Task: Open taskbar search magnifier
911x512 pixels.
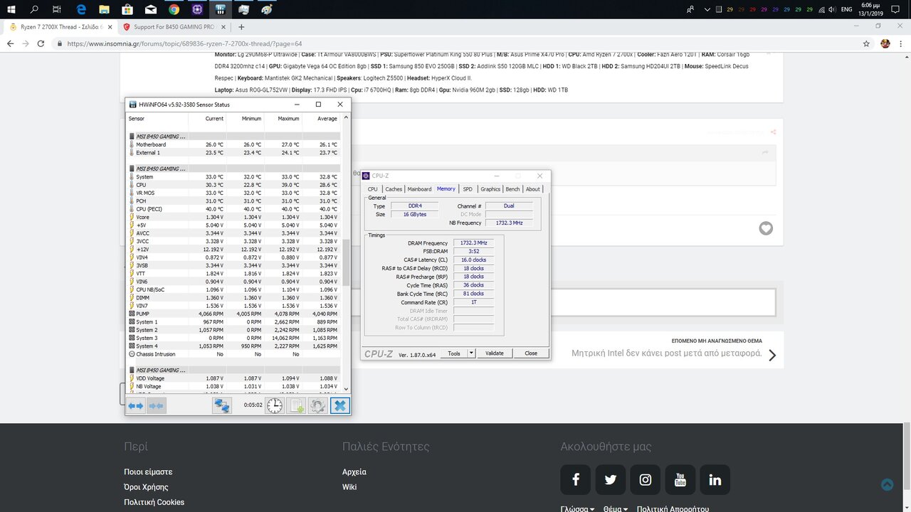Action: 34,9
